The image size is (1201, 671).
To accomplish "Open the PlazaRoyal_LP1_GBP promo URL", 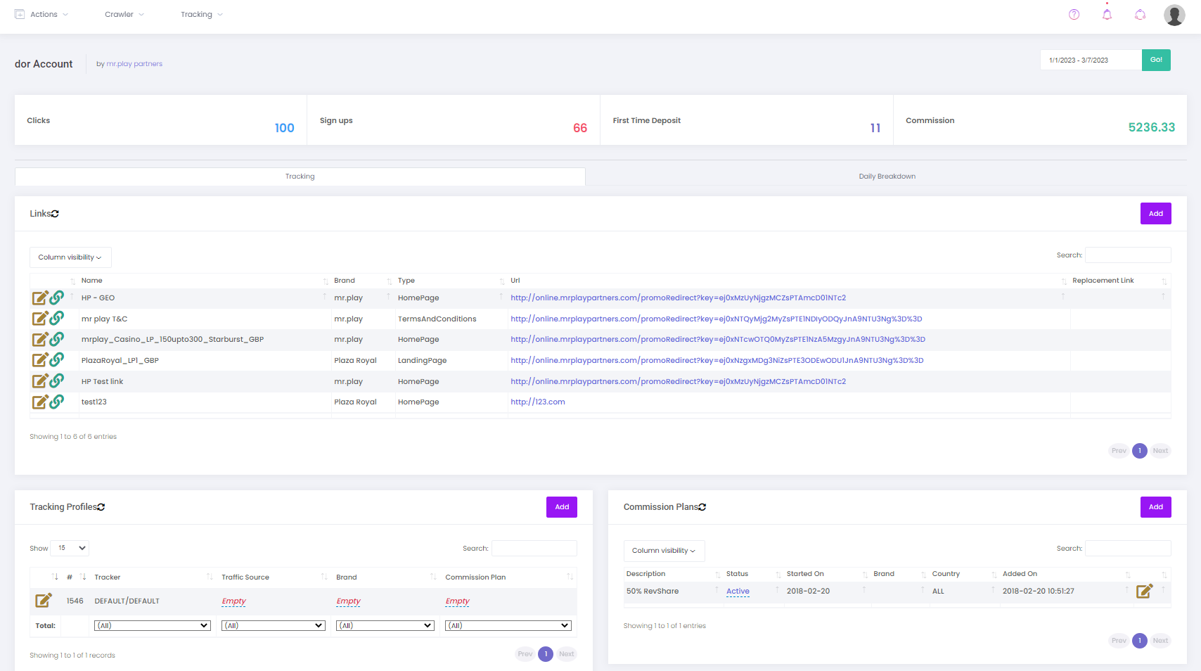I will (717, 361).
